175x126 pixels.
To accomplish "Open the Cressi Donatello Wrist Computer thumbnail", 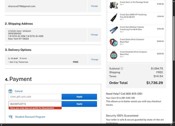I will 114,55.
